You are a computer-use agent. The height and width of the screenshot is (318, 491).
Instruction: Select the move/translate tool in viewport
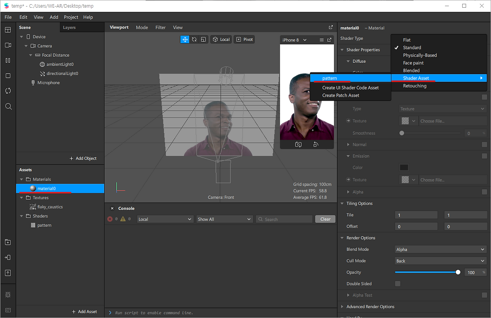click(x=185, y=39)
